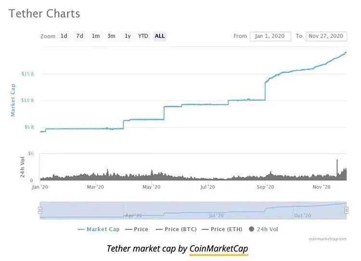Screen dimensions: 361x261
Task: Switch zoom to 1m range
Action: [x=96, y=36]
